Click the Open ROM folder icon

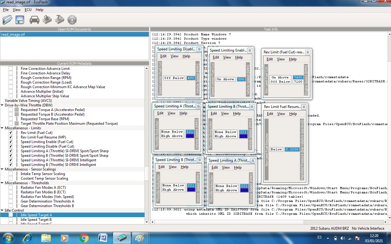point(7,20)
